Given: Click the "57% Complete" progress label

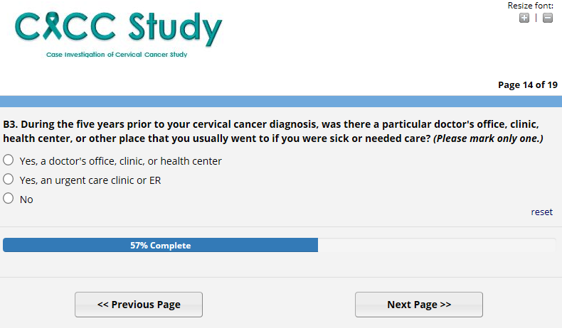Looking at the screenshot, I should [x=160, y=246].
